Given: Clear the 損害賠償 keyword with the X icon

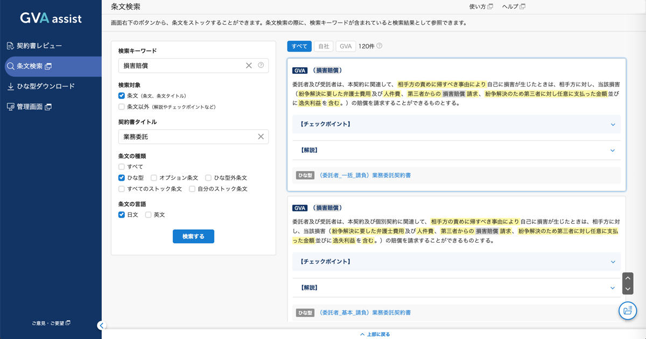Looking at the screenshot, I should (x=249, y=66).
